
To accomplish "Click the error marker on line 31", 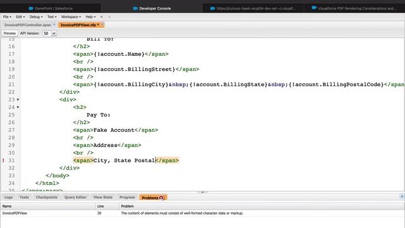I will (x=3, y=160).
